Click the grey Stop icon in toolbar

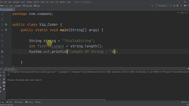click(x=181, y=6)
